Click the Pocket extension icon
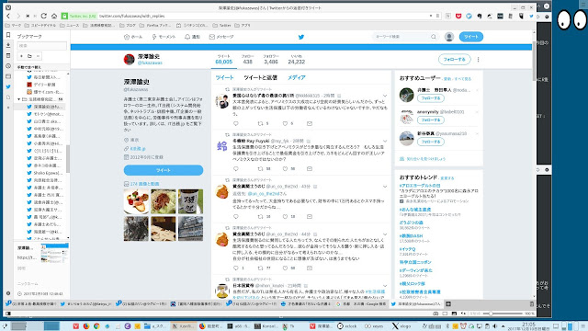 (458, 17)
